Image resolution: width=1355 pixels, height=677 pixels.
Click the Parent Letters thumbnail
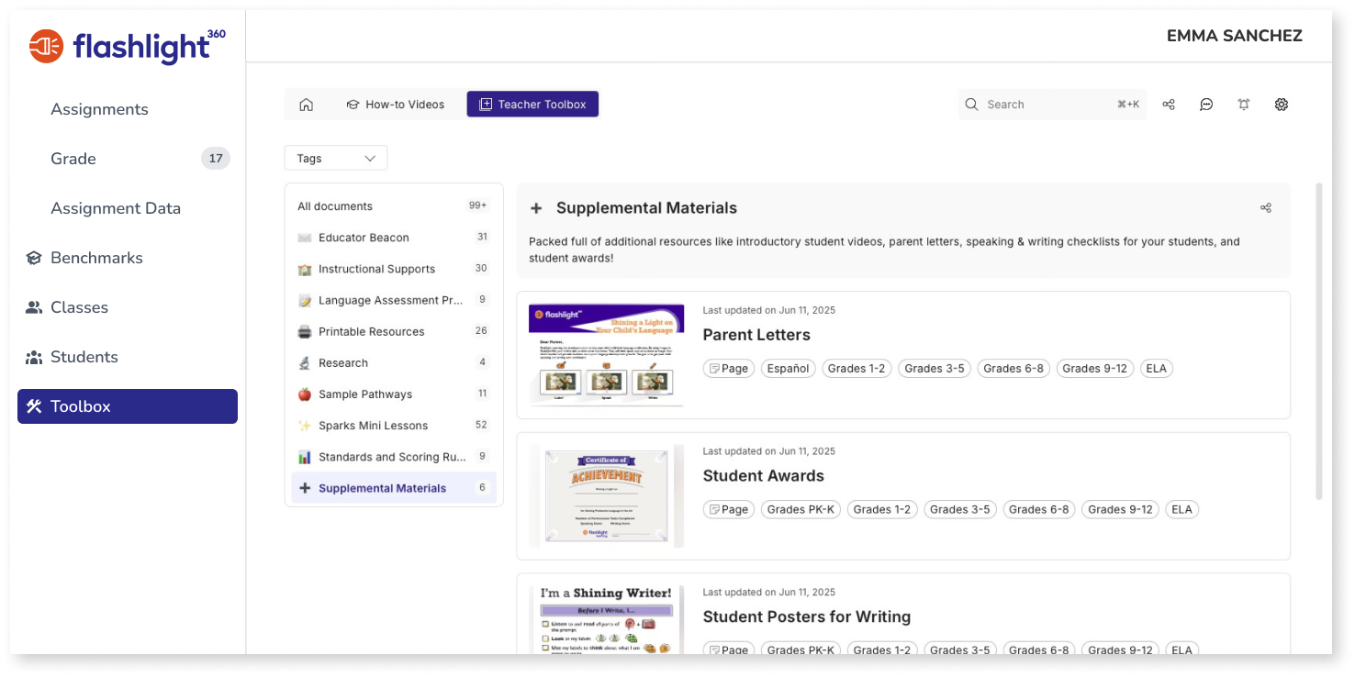[606, 355]
